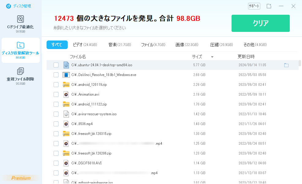This screenshot has height=184, width=302.
Task: Click the android_111122.zip archive icon
Action: pyautogui.click(x=66, y=104)
